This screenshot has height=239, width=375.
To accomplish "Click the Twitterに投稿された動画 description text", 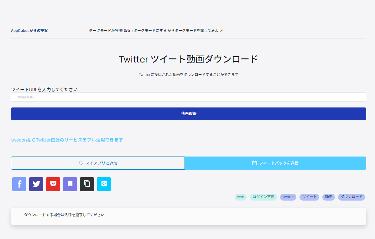I will (189, 75).
